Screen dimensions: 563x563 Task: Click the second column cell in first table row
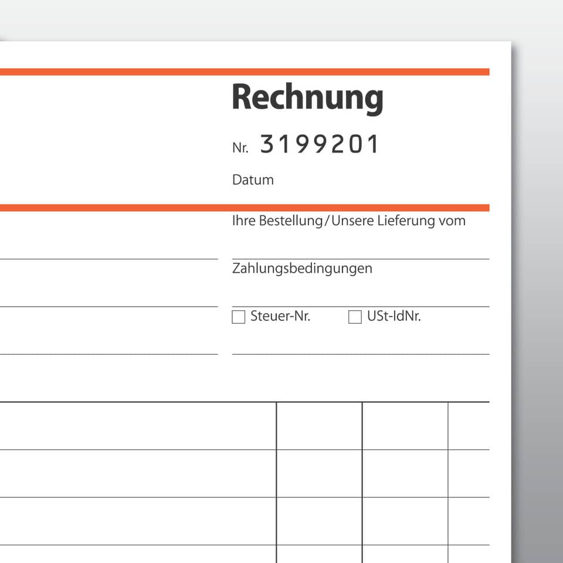[x=319, y=426]
